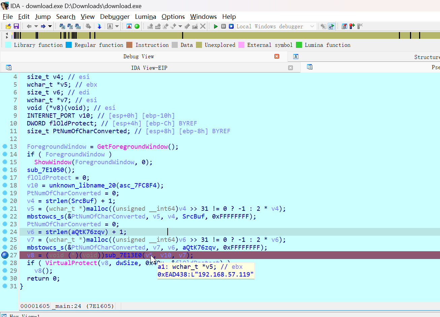The width and height of the screenshot is (440, 317).
Task: Click the green circle toolbar icon
Action: 137,26
